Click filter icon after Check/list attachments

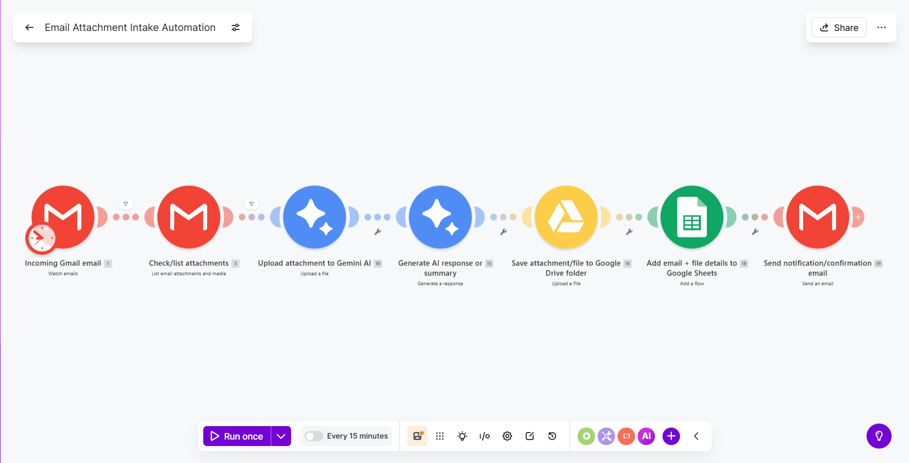click(x=252, y=204)
